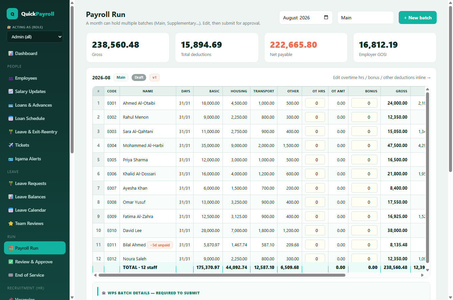The image size is (453, 300).
Task: Click the NAME column header
Action: pyautogui.click(x=148, y=91)
